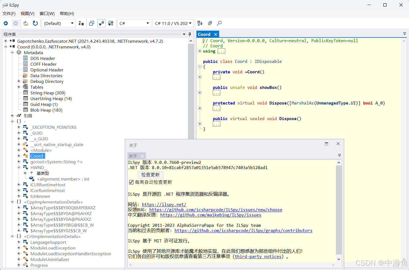This screenshot has width=409, height=270.
Task: Open the graphs/contributors link
Action: click(243, 230)
